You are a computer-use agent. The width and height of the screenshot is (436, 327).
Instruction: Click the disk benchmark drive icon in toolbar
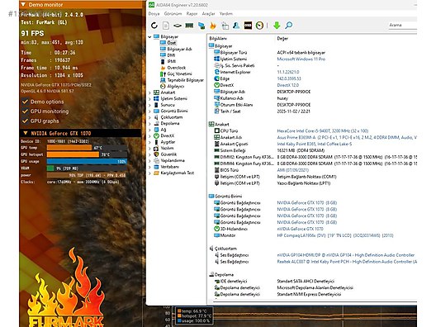click(178, 26)
